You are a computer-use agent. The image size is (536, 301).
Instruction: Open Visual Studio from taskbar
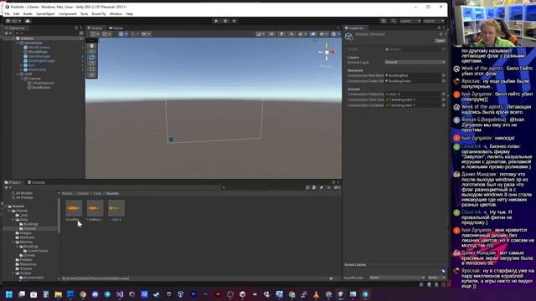(120, 294)
